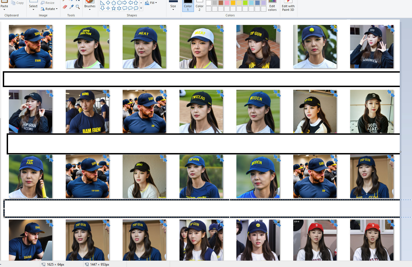Activate Color 2 background selector

(x=199, y=6)
